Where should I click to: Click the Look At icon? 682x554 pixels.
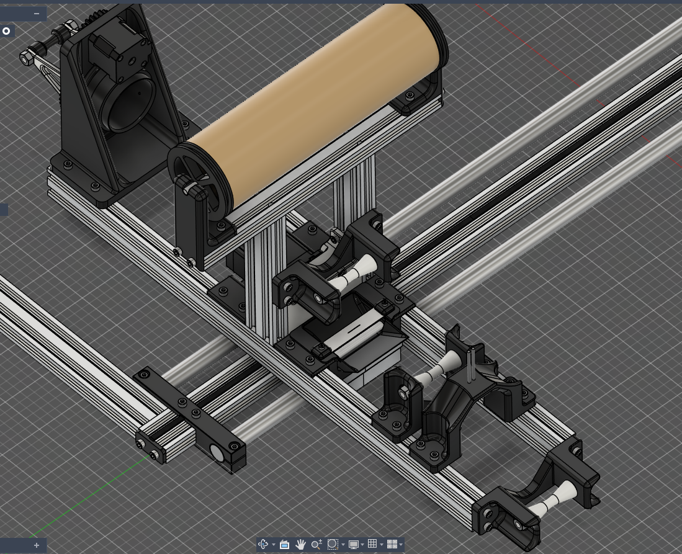click(x=284, y=544)
